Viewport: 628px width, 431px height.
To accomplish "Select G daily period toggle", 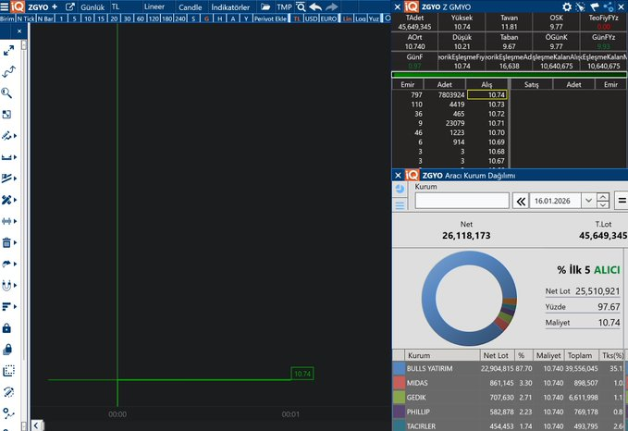I will (x=206, y=18).
